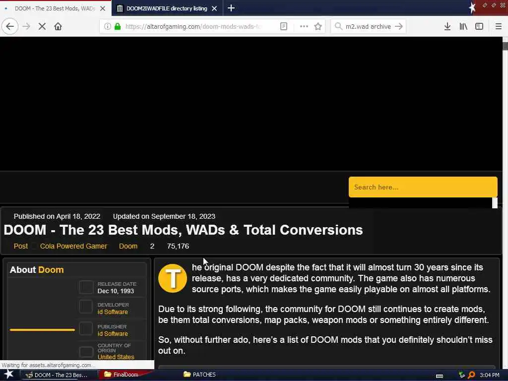
Task: Close the DOOM 23 Best Mods tab
Action: tap(103, 8)
